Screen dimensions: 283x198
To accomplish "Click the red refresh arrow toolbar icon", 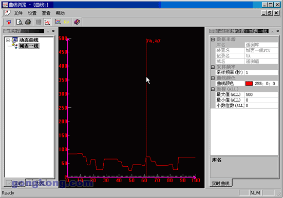I will (9, 22).
